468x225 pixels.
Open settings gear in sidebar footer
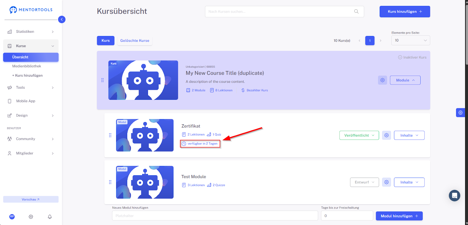31,217
